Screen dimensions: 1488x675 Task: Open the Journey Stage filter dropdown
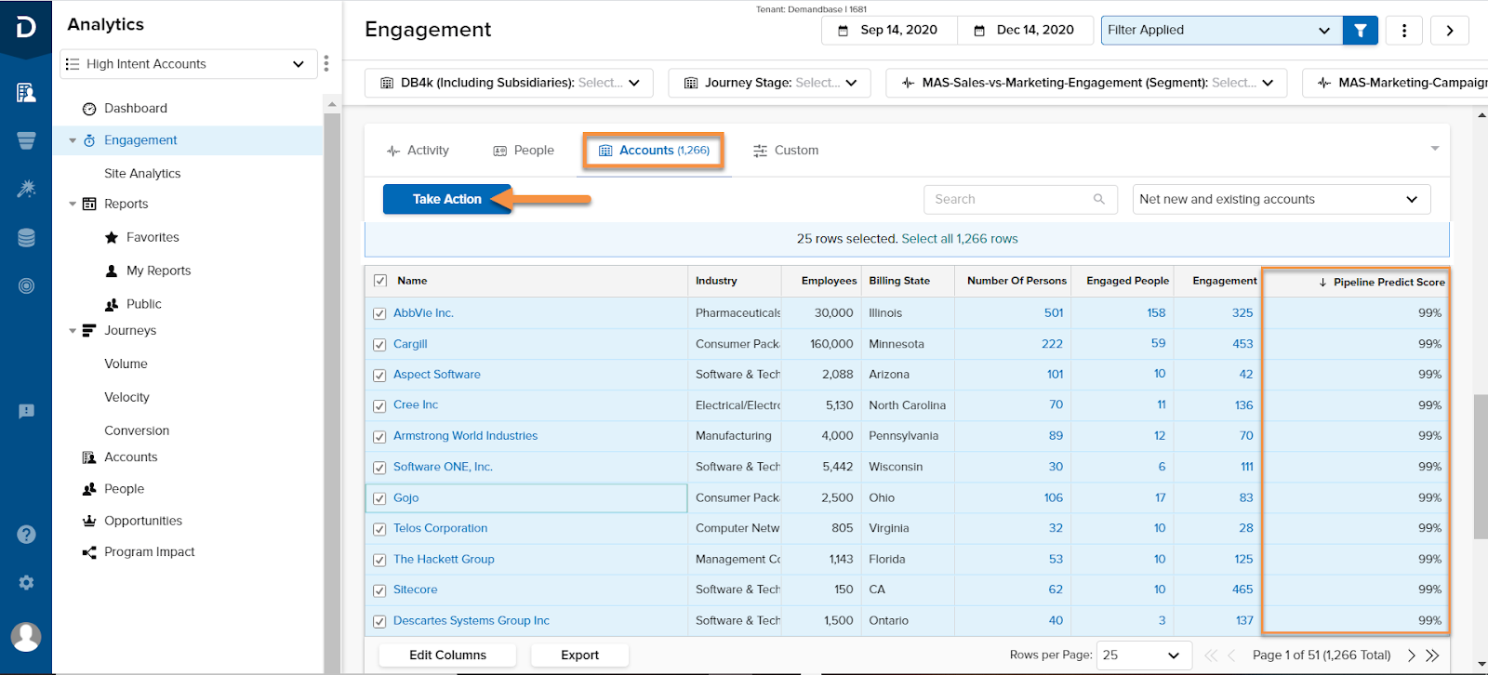coord(770,83)
